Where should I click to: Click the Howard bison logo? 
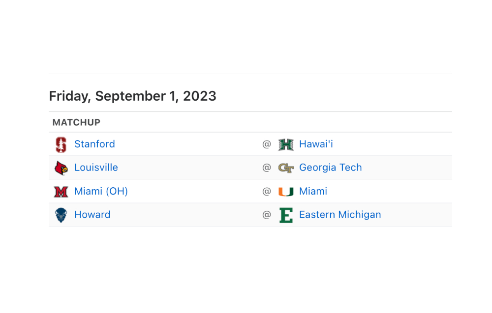coord(61,215)
